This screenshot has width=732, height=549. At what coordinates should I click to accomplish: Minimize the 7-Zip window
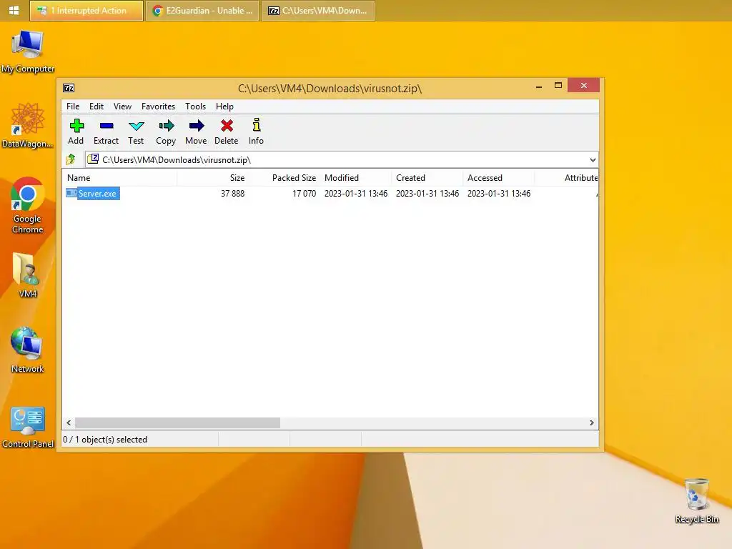pos(539,86)
